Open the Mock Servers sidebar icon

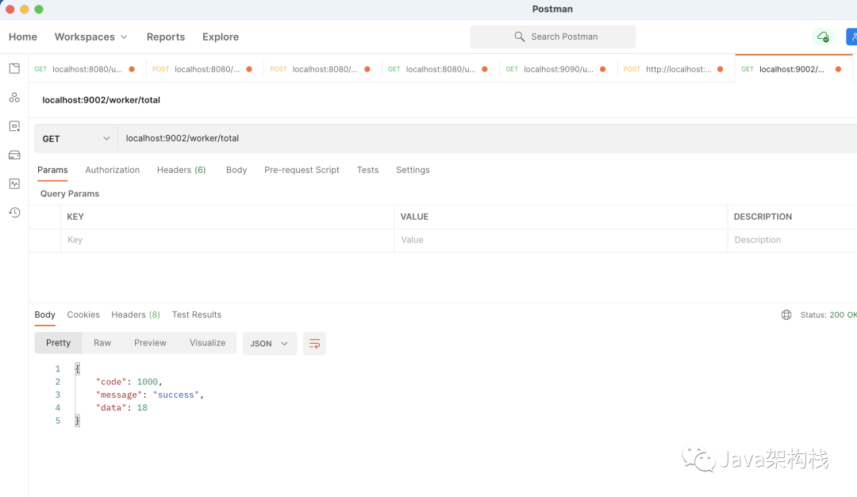click(x=14, y=155)
